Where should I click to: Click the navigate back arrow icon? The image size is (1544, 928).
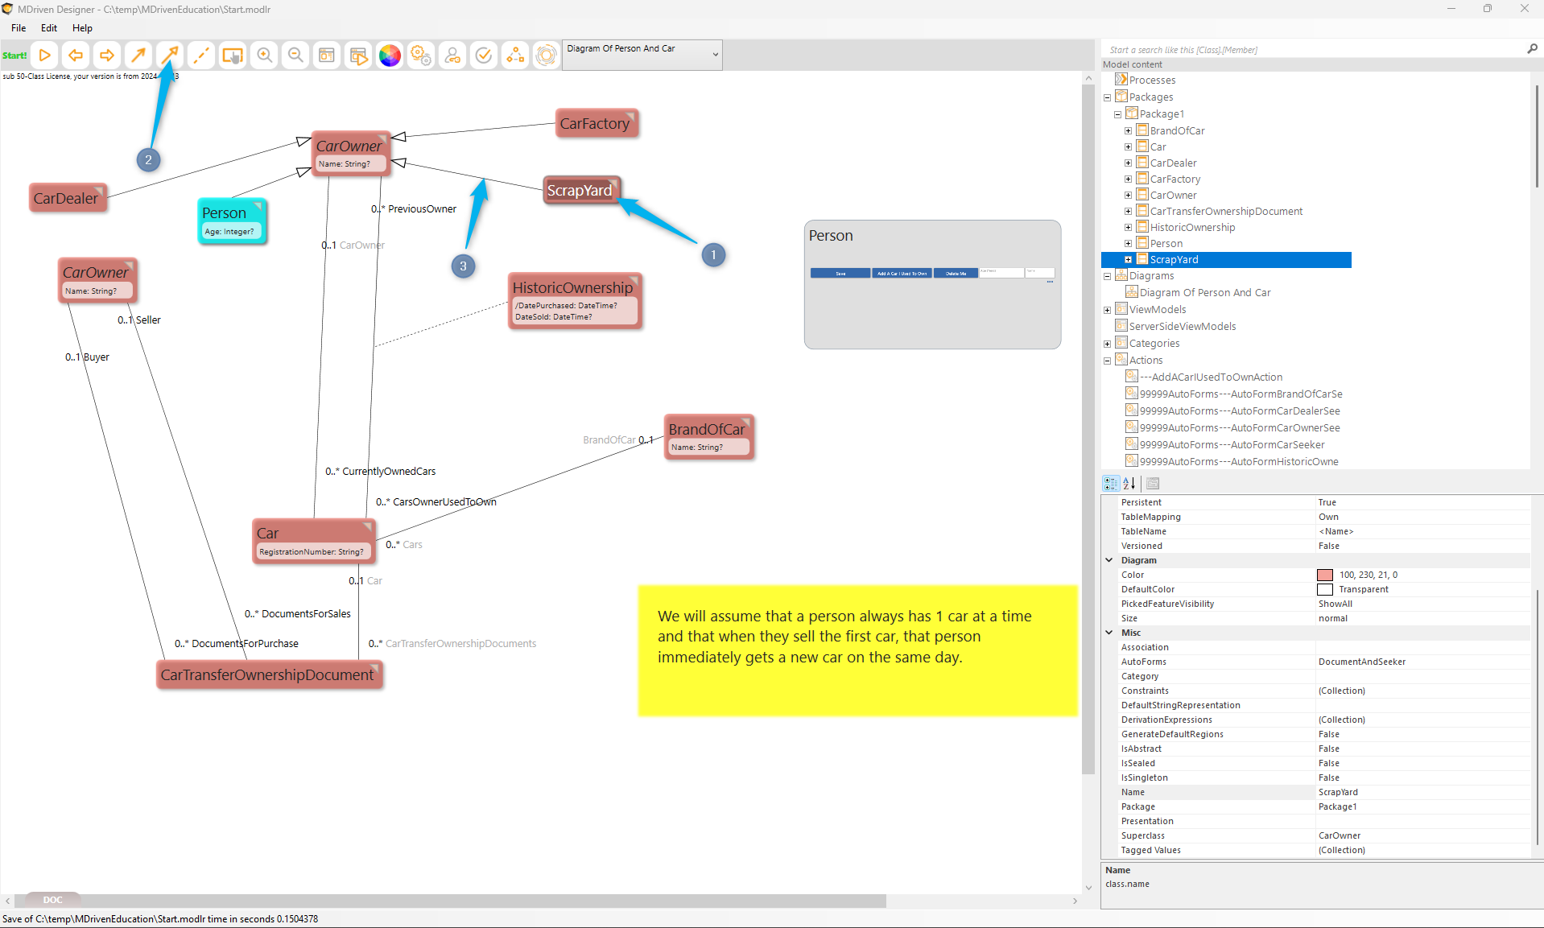[76, 56]
